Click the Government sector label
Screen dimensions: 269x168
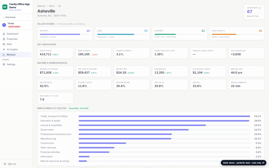tap(47, 130)
